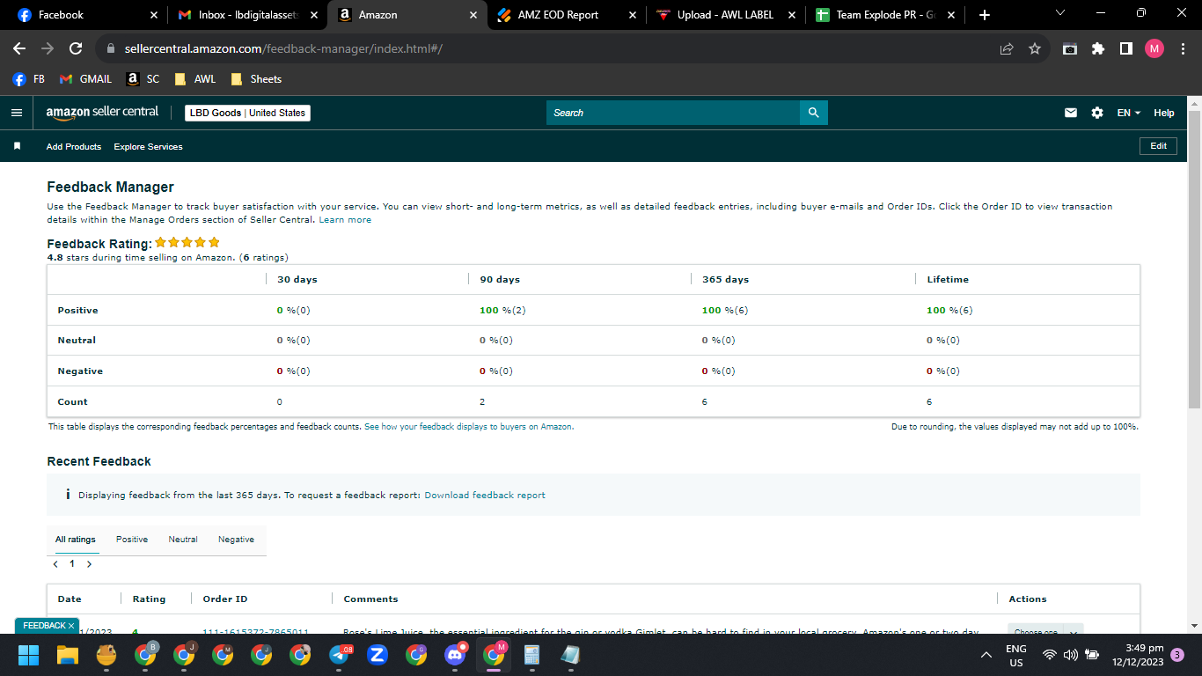Open Chrome tab search chevron
The image size is (1202, 676).
pyautogui.click(x=1059, y=13)
